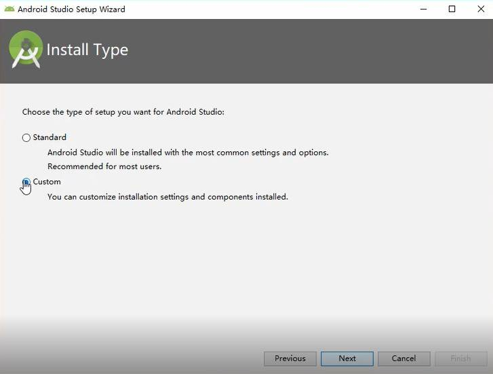Image resolution: width=493 pixels, height=374 pixels.
Task: Cancel the Android Studio setup wizard
Action: (403, 358)
